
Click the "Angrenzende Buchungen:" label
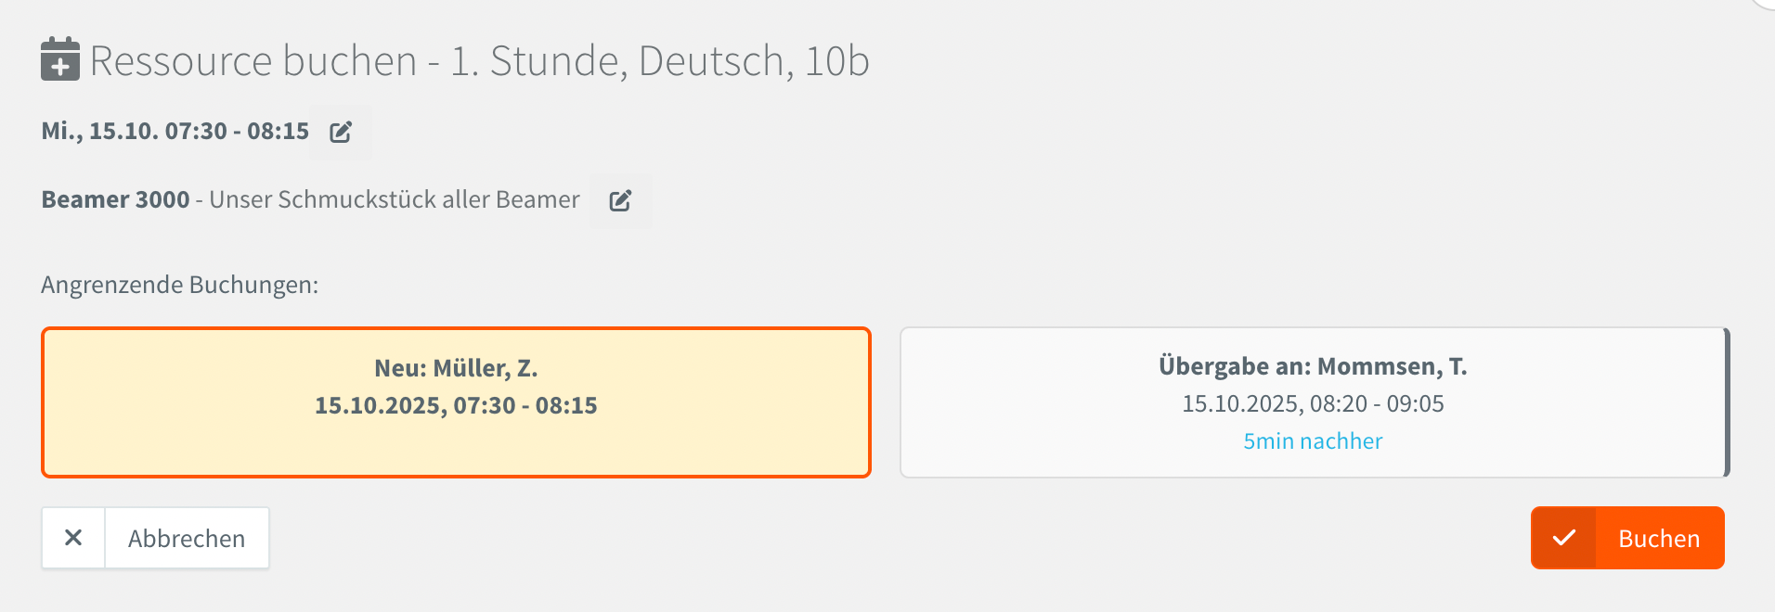(179, 285)
